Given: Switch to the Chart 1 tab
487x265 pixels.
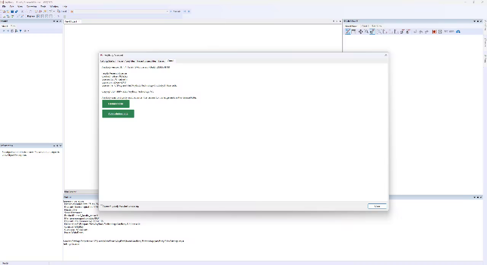Looking at the screenshot, I should pos(365,26).
